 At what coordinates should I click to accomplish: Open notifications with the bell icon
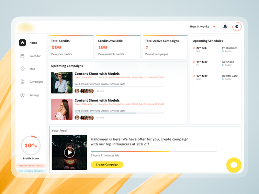[226, 27]
